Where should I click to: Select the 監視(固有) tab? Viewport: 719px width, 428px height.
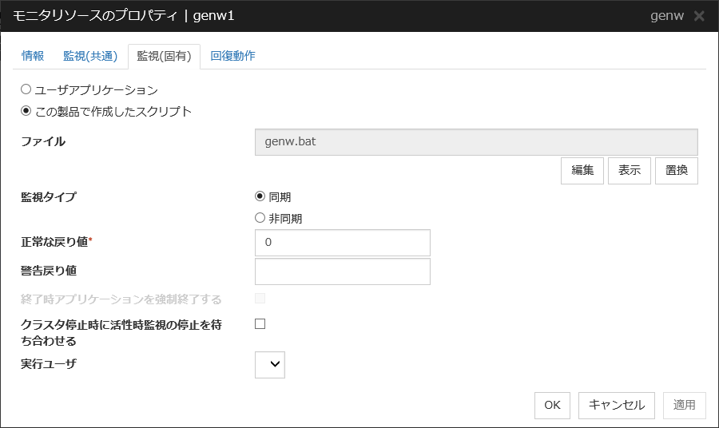164,56
